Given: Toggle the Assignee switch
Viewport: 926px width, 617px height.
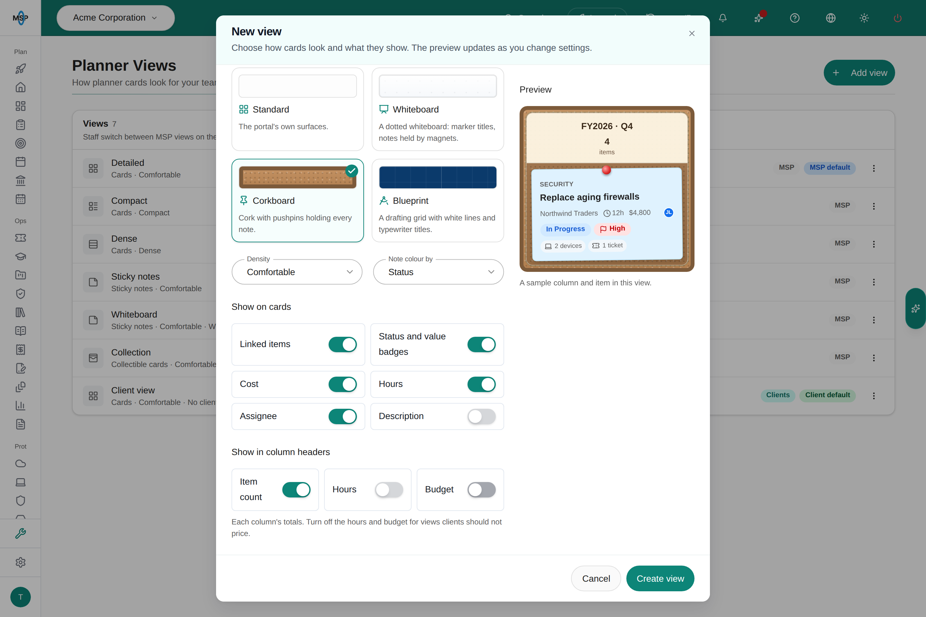Looking at the screenshot, I should click(342, 416).
